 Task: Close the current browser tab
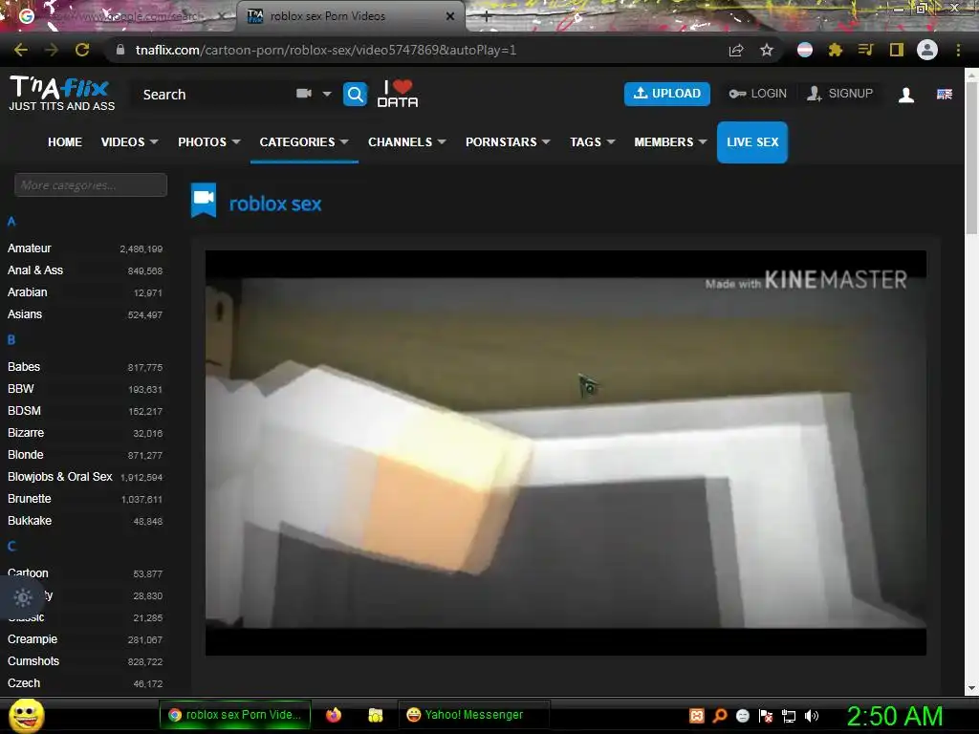tap(450, 16)
